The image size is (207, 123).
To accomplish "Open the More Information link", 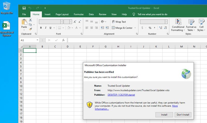I will (102, 109).
